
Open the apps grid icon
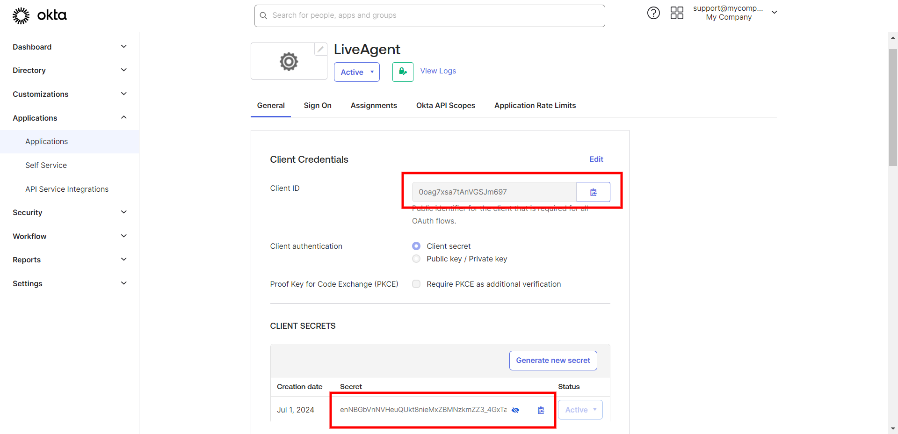[677, 13]
